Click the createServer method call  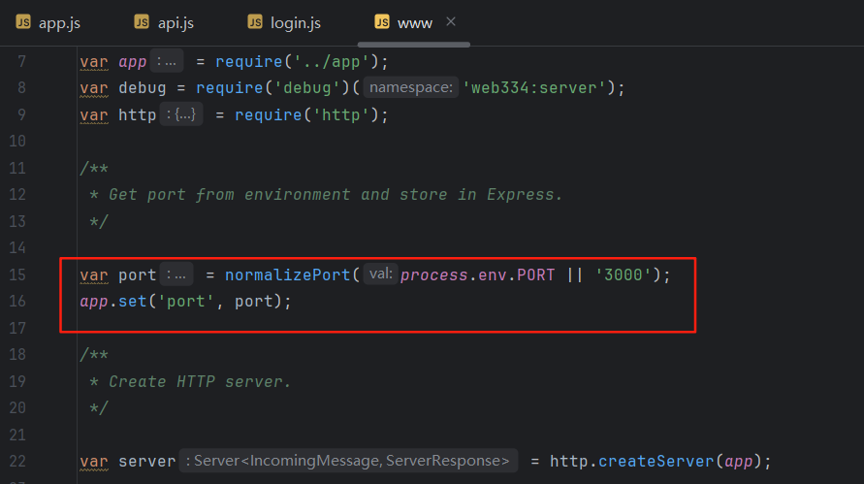656,461
